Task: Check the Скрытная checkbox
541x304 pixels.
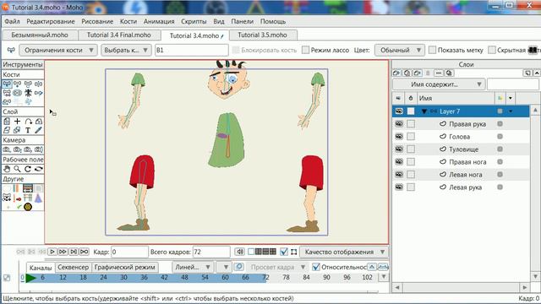Action: (492, 50)
